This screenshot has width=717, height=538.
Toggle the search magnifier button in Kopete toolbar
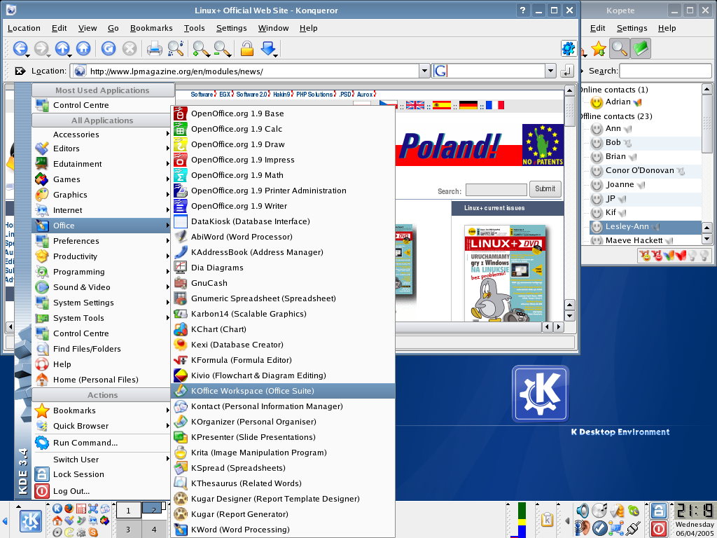(x=620, y=48)
